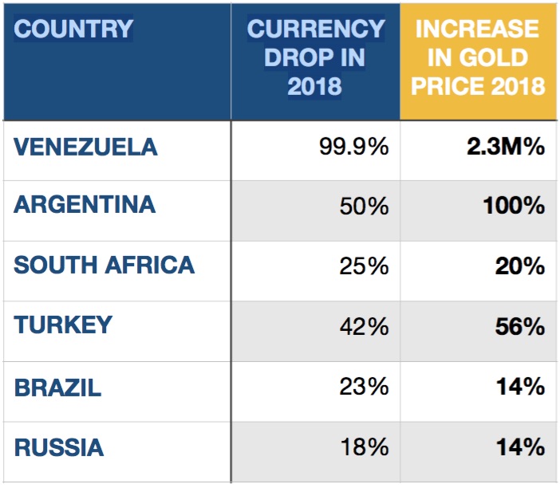Select Brazil's 14% gold price cell
The image size is (560, 488).
click(519, 388)
